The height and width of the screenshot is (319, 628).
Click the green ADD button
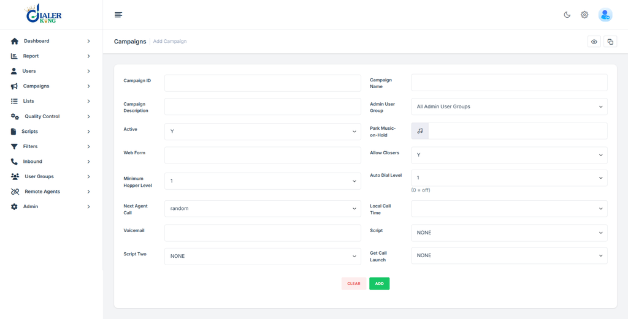379,283
